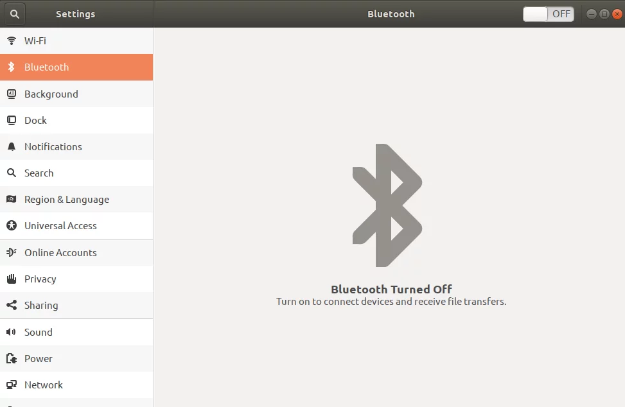This screenshot has width=625, height=407.
Task: Go to Privacy settings
Action: click(76, 279)
